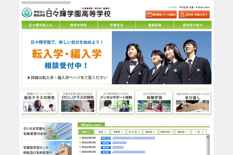This screenshot has width=233, height=155.
Task: Open 学び直し card
Action: pyautogui.click(x=193, y=102)
